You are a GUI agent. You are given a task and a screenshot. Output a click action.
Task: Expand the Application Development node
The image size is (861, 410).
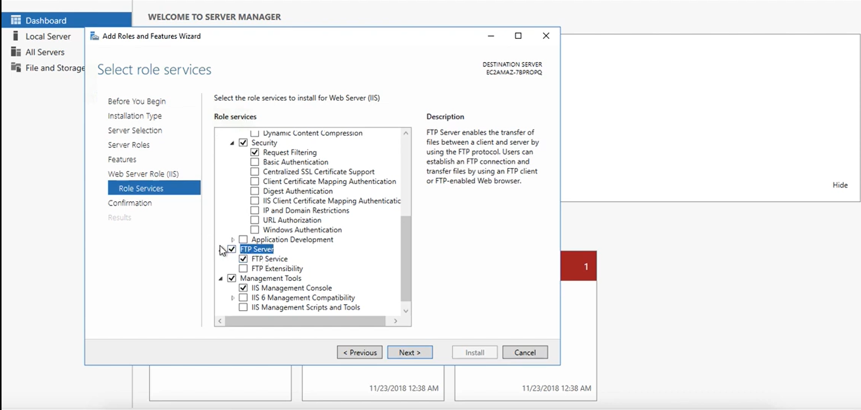point(232,240)
